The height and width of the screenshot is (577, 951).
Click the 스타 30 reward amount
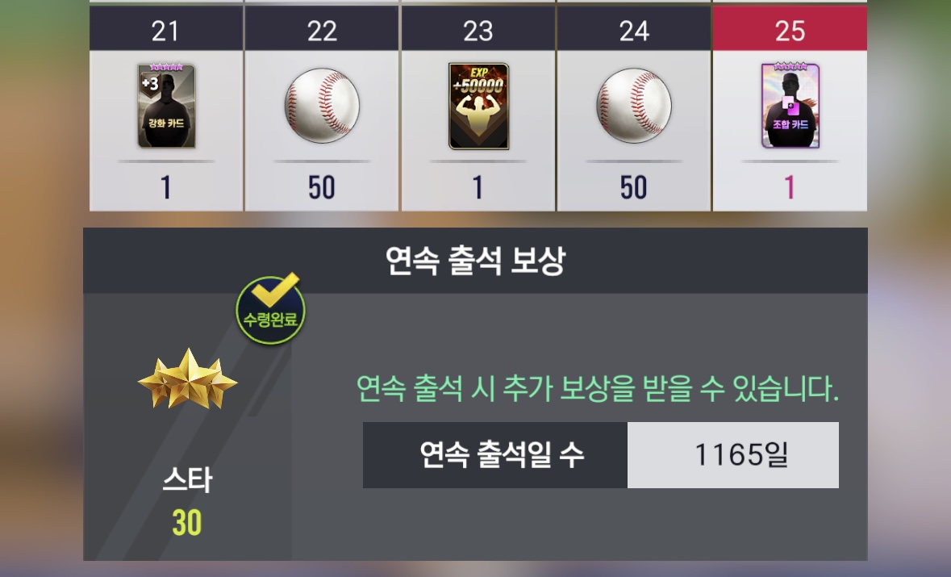(x=187, y=522)
